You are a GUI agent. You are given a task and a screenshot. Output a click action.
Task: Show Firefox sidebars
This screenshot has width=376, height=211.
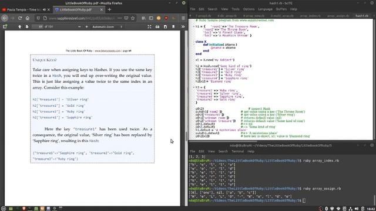click(151, 18)
